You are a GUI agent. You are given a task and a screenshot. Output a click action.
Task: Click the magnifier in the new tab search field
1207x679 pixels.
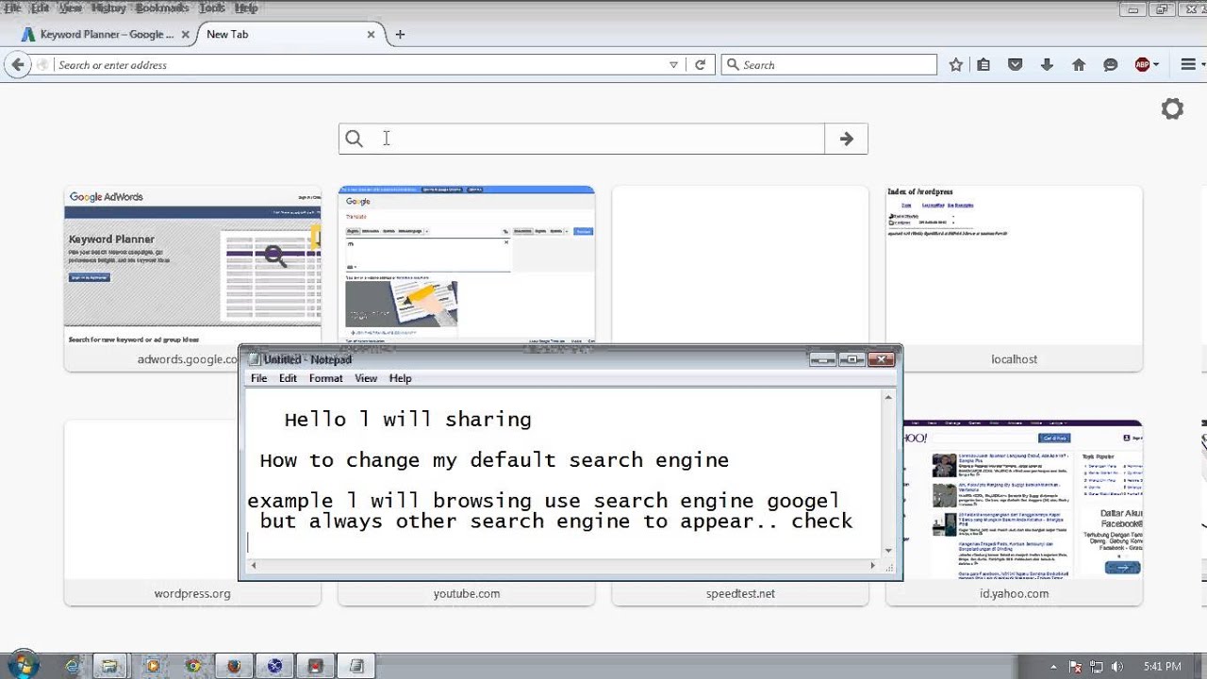pos(354,139)
